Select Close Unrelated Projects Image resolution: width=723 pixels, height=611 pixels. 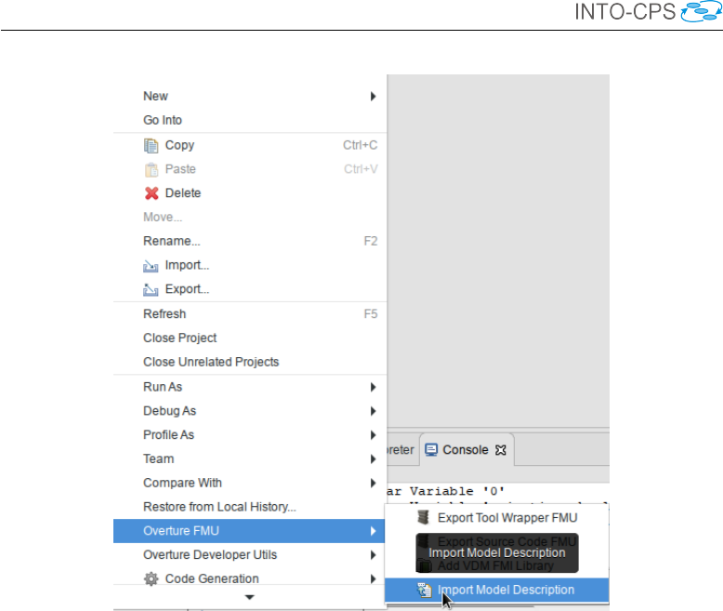[x=249, y=362]
